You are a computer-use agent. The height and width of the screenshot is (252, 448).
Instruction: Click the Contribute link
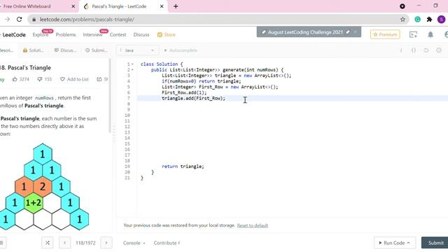coord(167,243)
